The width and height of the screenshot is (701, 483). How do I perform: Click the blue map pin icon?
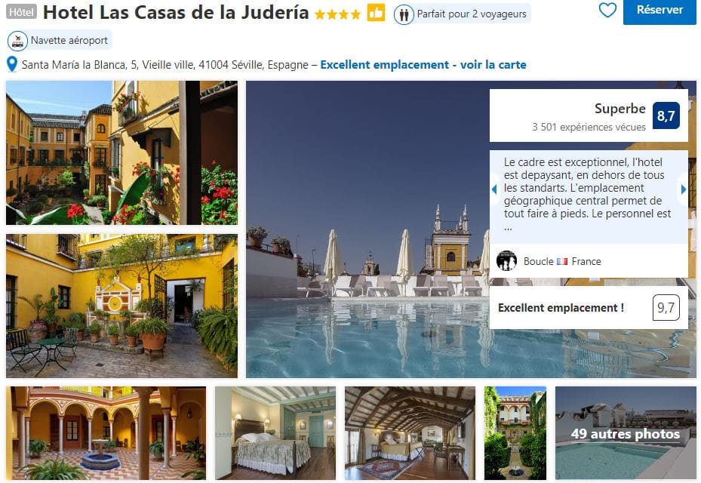pyautogui.click(x=12, y=65)
